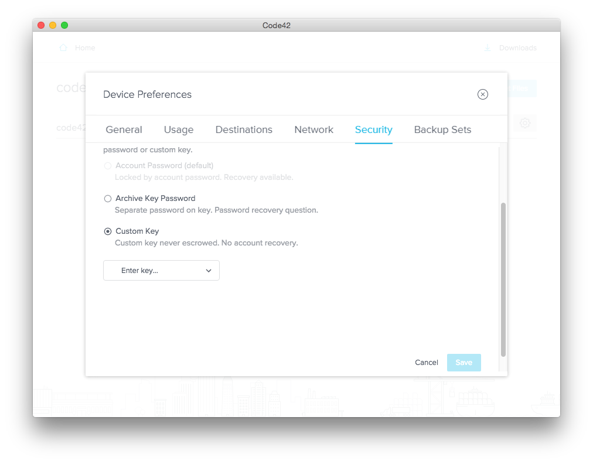Viewport: 593px width, 464px height.
Task: Open the Destinations tab
Action: pos(244,129)
